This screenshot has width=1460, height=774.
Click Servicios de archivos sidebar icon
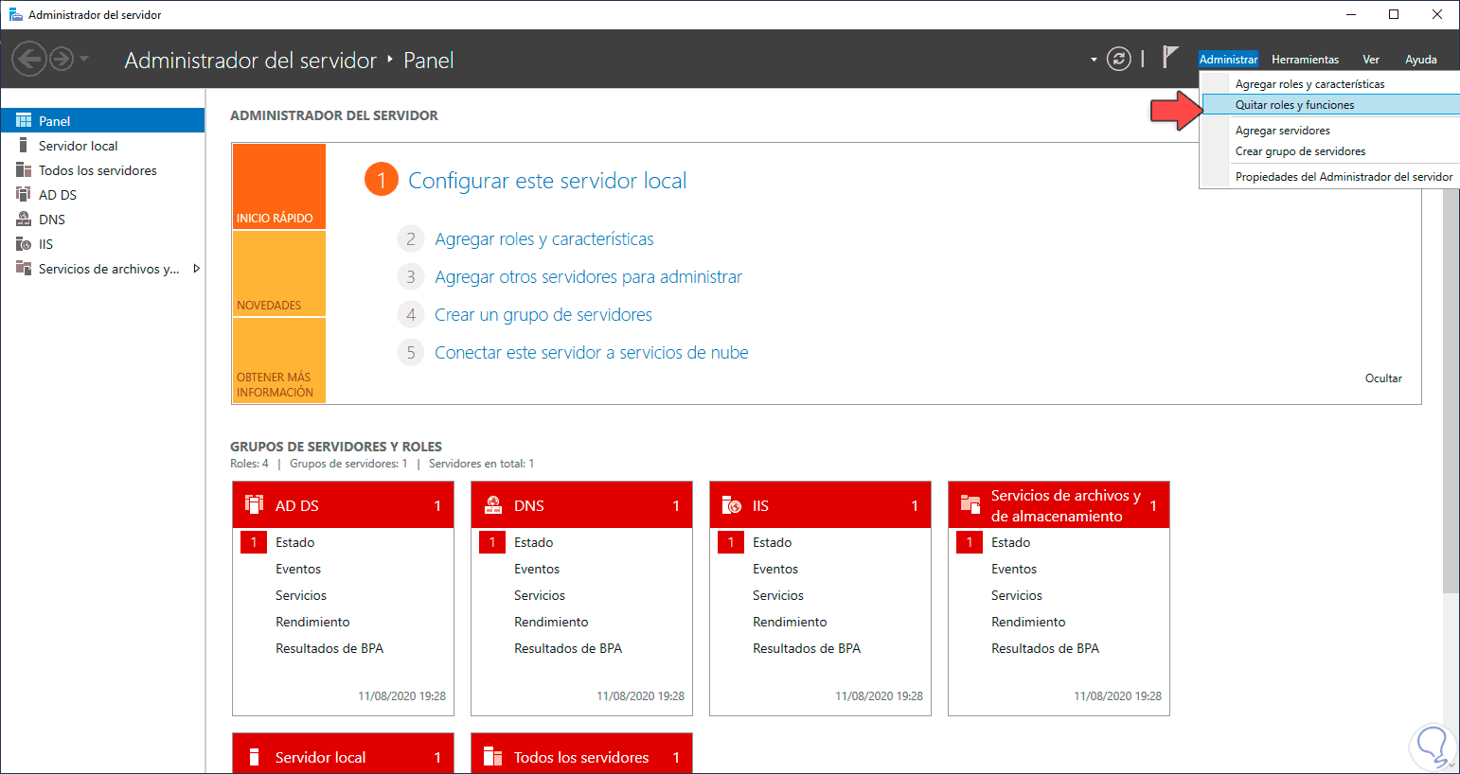pos(24,269)
